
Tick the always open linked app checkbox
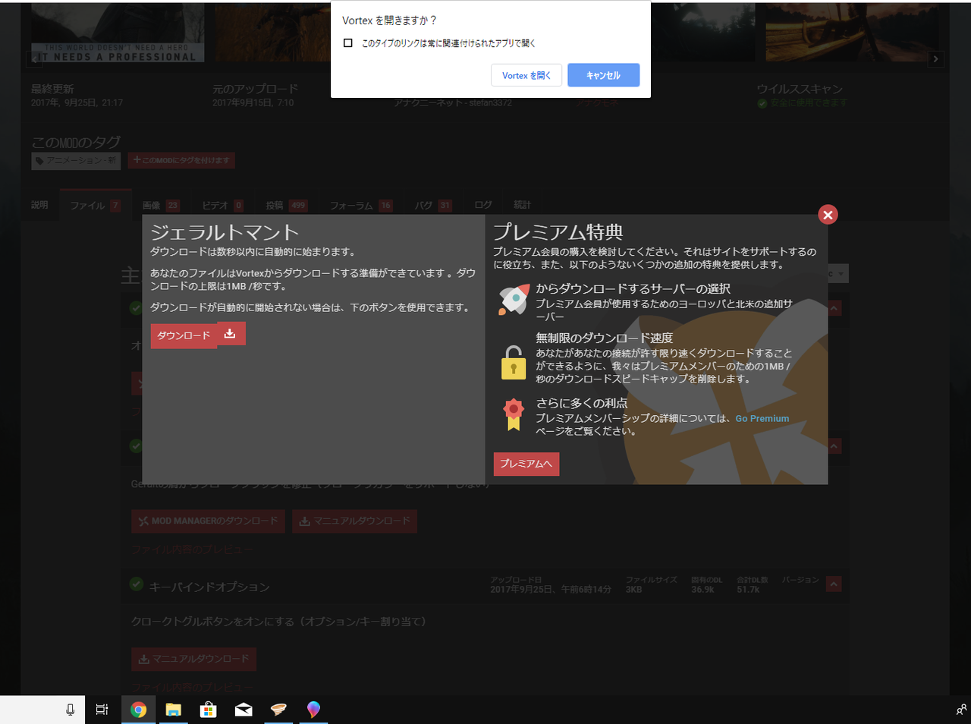(347, 43)
